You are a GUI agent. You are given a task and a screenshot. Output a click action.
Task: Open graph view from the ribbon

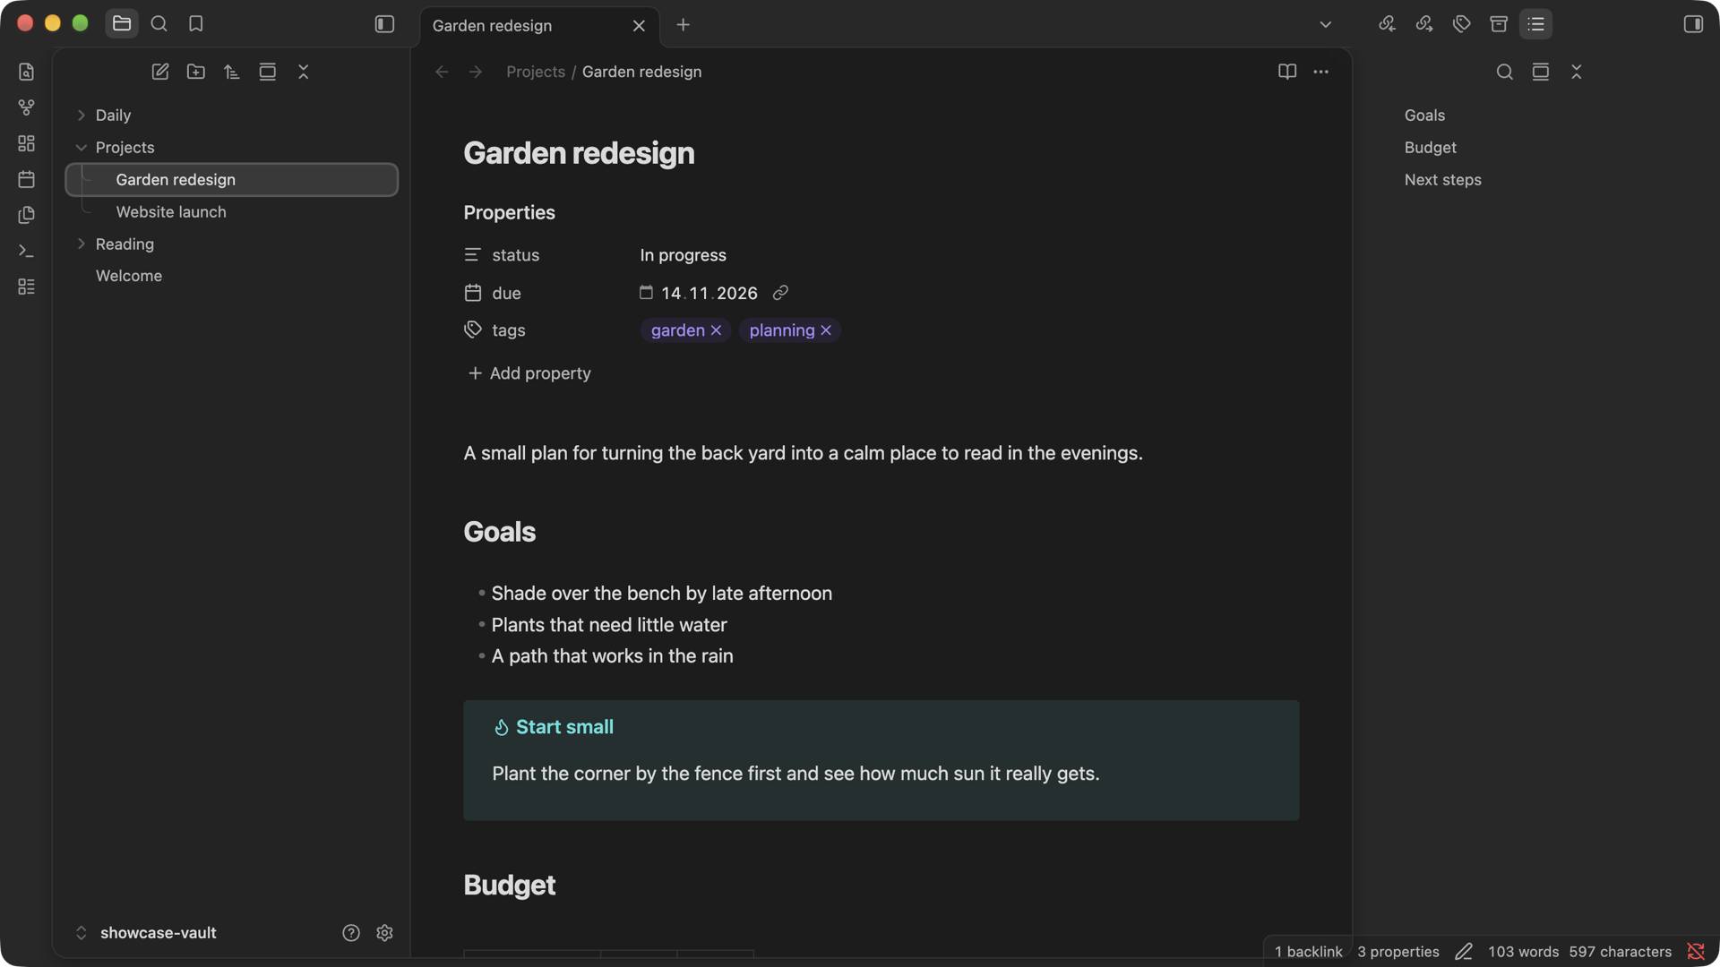[26, 107]
